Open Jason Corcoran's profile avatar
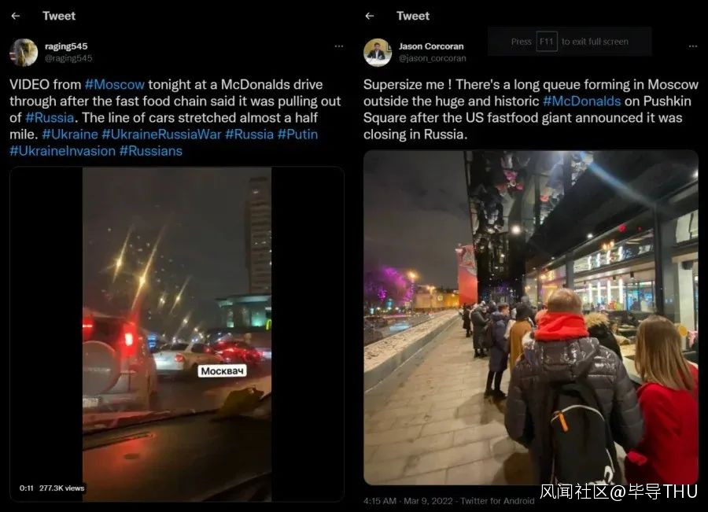 (378, 53)
